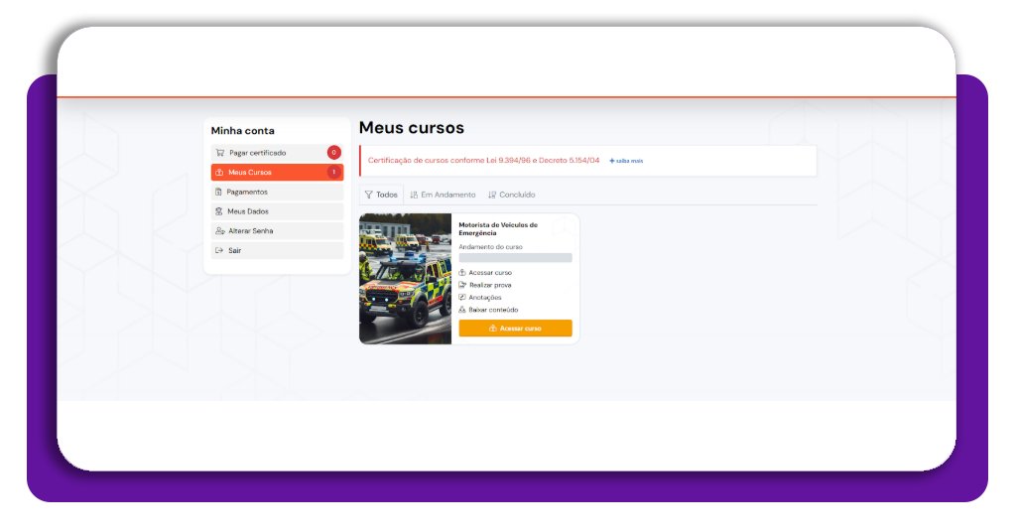Click the Pagamentos receipt icon in sidebar
Screen dimensions: 1016x532
click(x=219, y=192)
